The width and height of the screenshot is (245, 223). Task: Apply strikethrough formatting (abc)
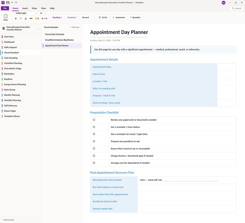31,18
